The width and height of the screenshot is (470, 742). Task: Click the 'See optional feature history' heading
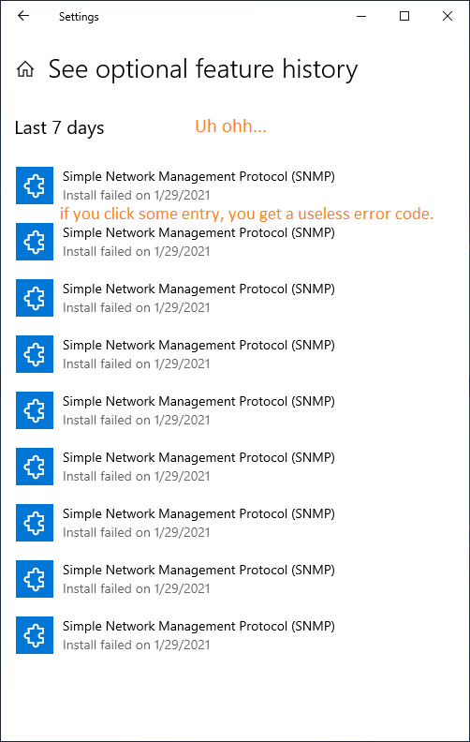coord(203,69)
